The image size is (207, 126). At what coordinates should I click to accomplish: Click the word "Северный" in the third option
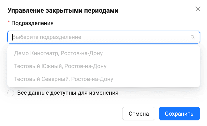click(55, 79)
